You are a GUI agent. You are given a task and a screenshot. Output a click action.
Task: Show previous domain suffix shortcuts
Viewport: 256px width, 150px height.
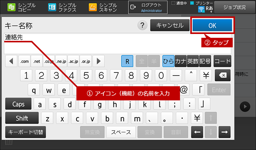tap(11, 61)
